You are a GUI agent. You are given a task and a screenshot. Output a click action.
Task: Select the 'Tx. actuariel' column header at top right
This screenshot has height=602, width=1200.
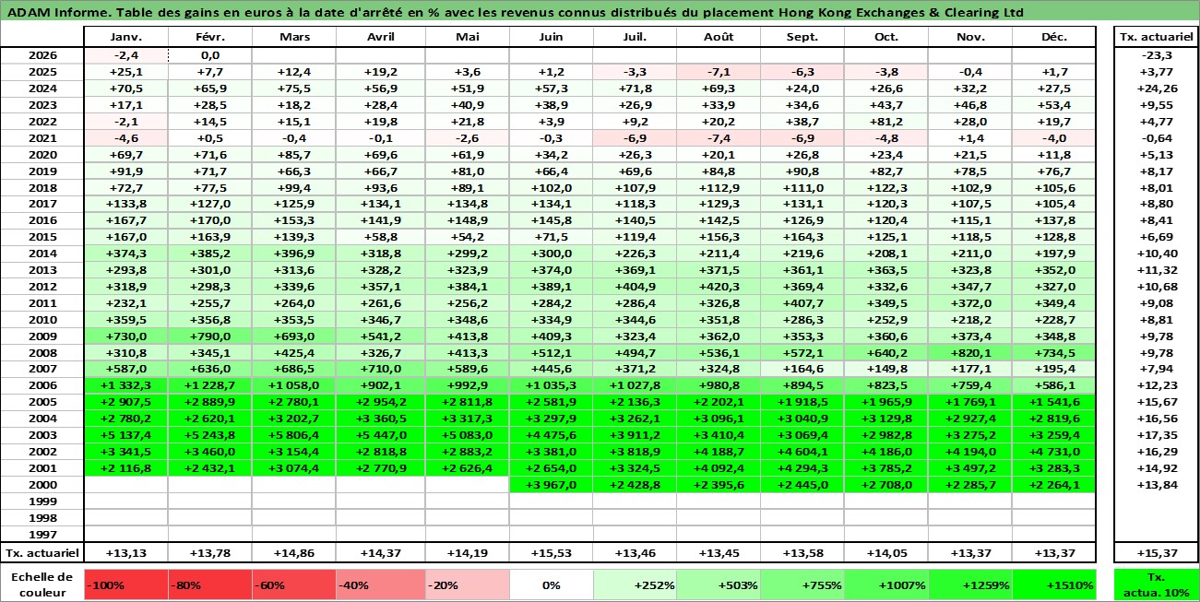[1156, 37]
